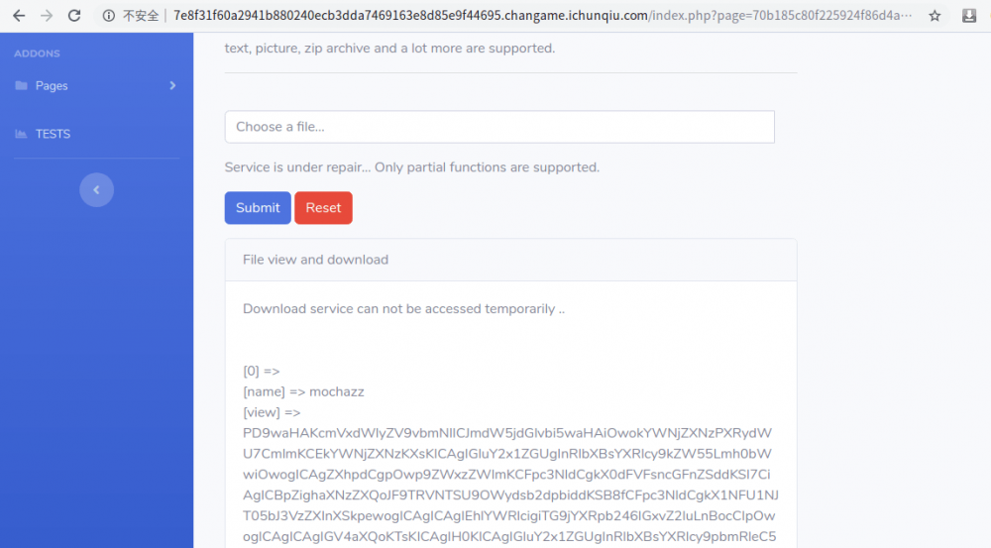Click the download extension icon
Image resolution: width=991 pixels, height=548 pixels.
pos(969,16)
